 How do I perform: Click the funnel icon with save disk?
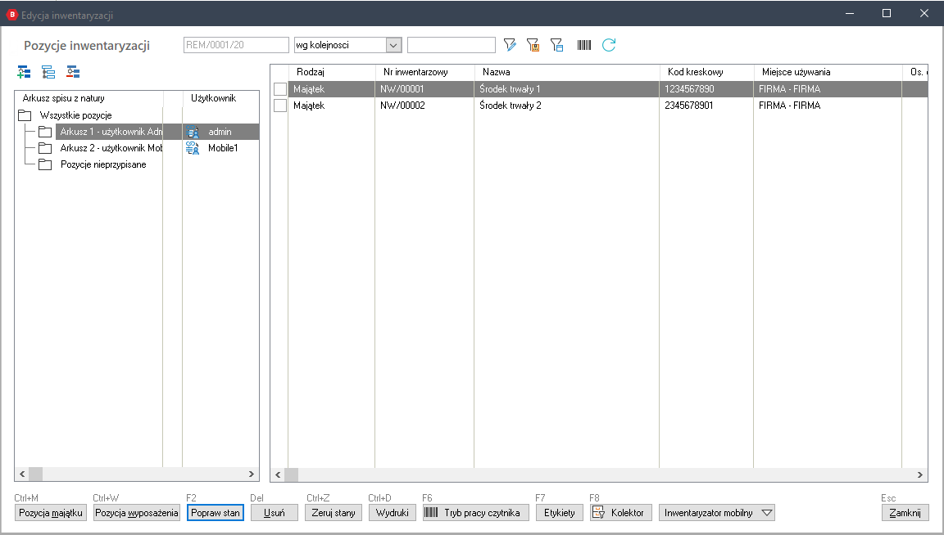pyautogui.click(x=533, y=45)
